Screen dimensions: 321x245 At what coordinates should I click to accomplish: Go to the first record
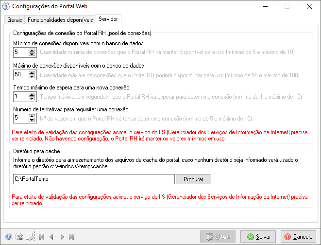tap(42, 237)
